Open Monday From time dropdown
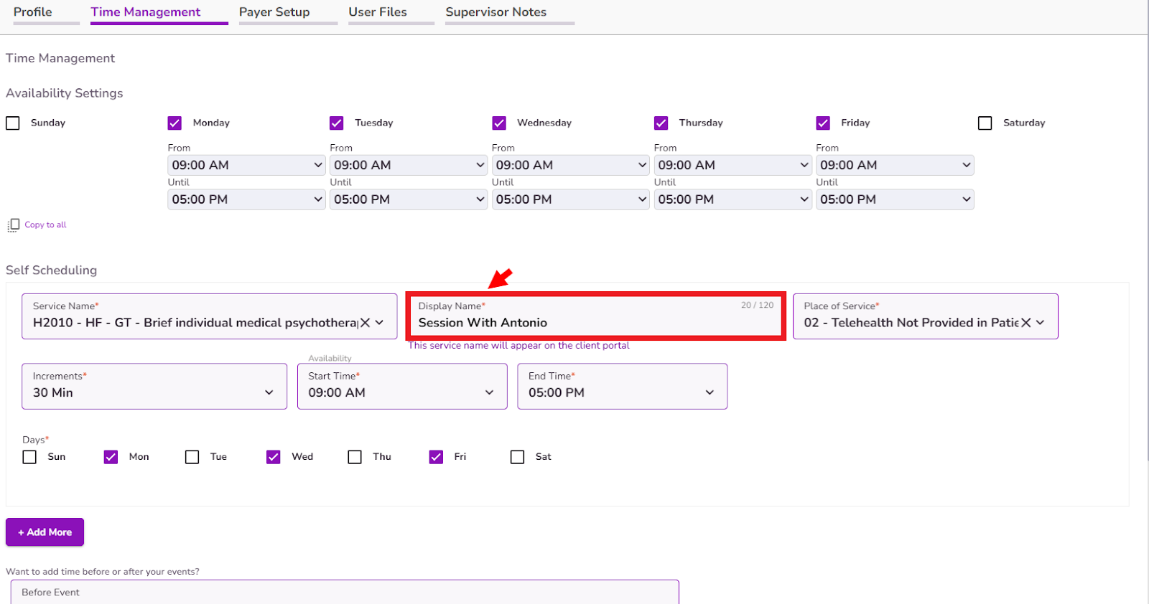1149x604 pixels. point(246,165)
